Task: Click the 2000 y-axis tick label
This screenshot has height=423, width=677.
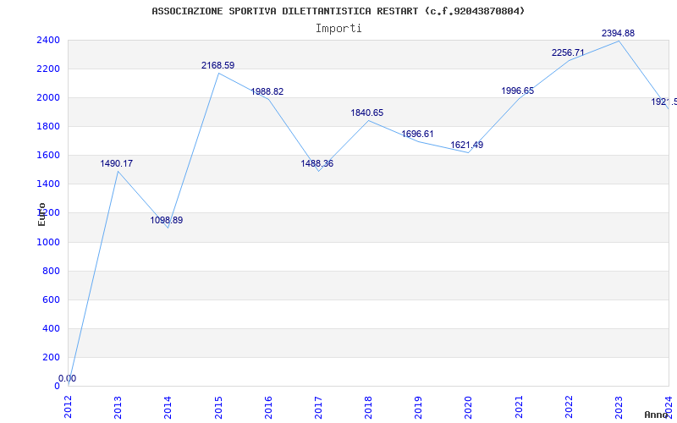Action: (x=49, y=97)
